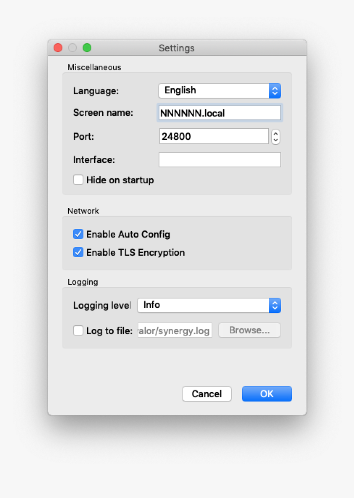This screenshot has width=354, height=498.
Task: Decrease Port value with down arrow
Action: click(276, 140)
